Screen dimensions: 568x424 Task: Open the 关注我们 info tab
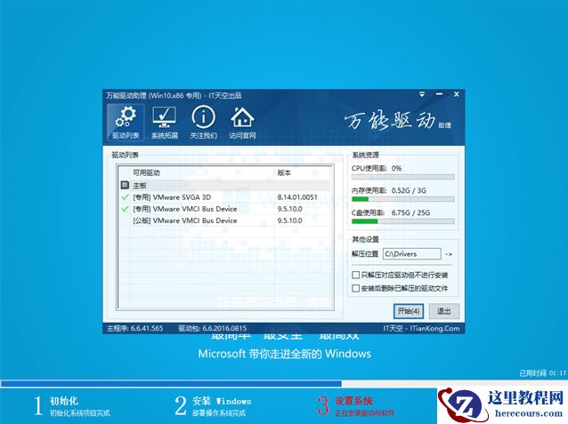(204, 123)
